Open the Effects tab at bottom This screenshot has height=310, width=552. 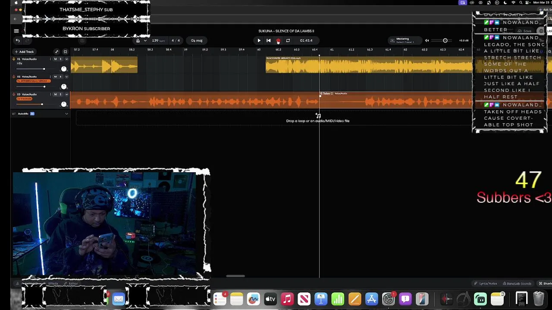(x=53, y=283)
